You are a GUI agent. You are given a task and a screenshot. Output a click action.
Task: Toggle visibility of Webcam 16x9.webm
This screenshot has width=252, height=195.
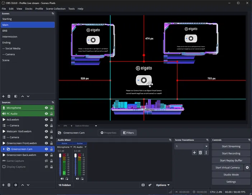coord(46,131)
